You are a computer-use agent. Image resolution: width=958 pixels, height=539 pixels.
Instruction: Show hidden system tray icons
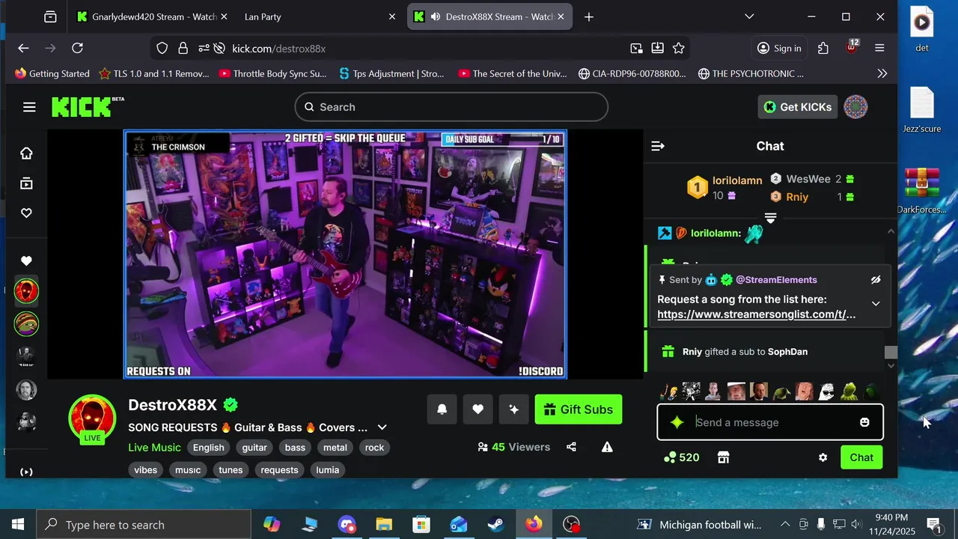pyautogui.click(x=785, y=525)
